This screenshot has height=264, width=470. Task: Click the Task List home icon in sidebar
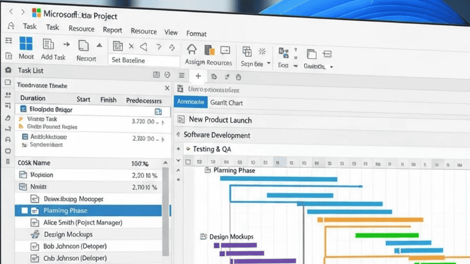pos(8,70)
